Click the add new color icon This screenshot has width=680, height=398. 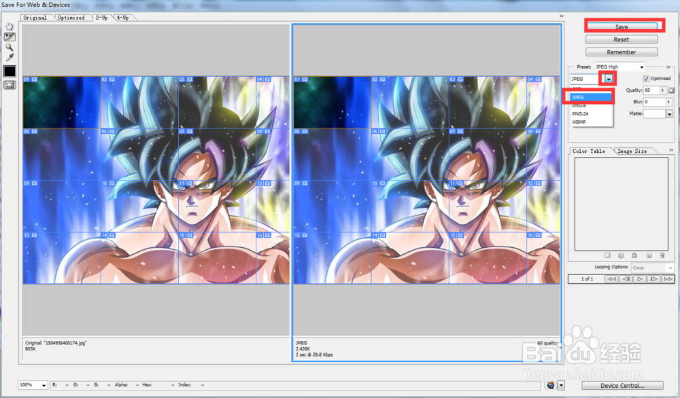point(649,255)
